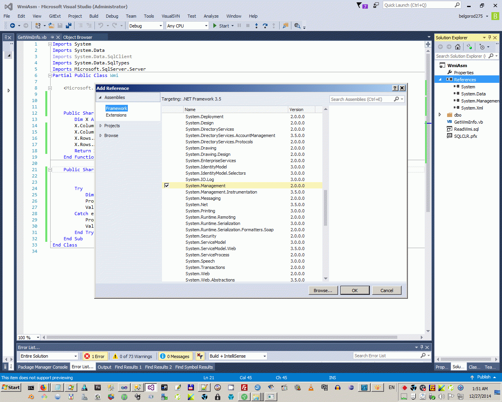Toggle auto-hide pin on Error List panel

[422, 347]
